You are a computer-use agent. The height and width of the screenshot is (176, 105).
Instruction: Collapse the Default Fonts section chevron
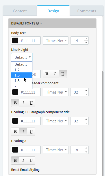coord(41,23)
